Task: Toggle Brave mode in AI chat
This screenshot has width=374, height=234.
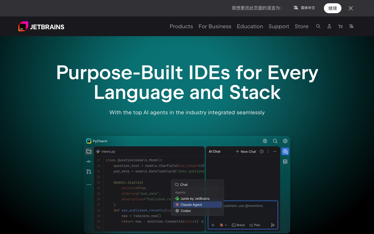Action: (x=238, y=225)
